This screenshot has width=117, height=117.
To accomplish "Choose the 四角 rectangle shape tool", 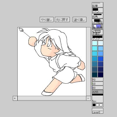I will (x=97, y=16).
